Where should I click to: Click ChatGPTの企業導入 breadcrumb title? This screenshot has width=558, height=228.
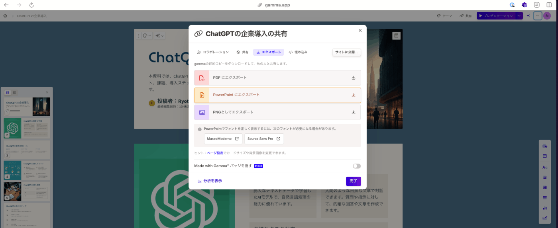coord(32,16)
